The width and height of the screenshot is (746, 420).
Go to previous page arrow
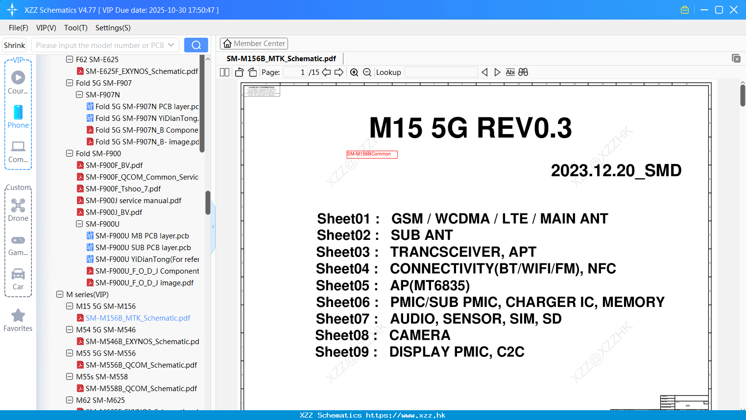tap(326, 72)
